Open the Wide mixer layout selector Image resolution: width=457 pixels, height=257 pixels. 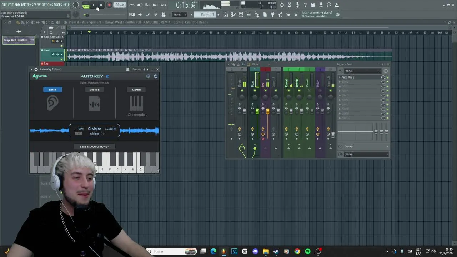pos(255,65)
